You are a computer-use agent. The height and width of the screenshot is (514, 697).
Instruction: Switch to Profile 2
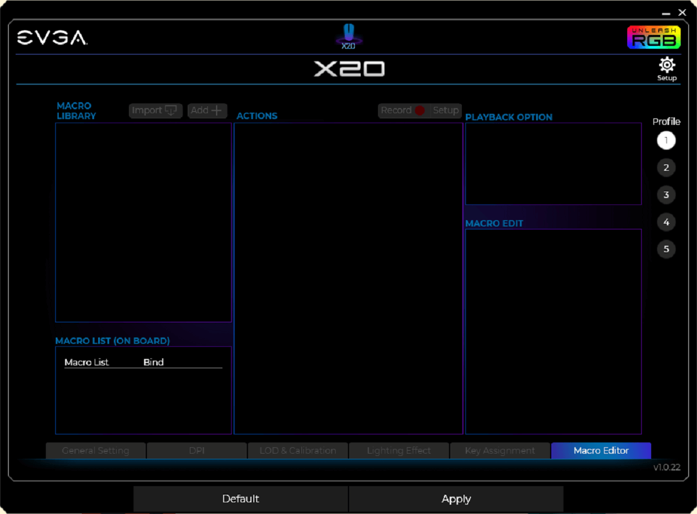pyautogui.click(x=666, y=168)
